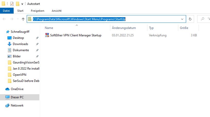Click the Verknüpfung type cell
Image resolution: width=210 pixels, height=117 pixels.
(158, 35)
